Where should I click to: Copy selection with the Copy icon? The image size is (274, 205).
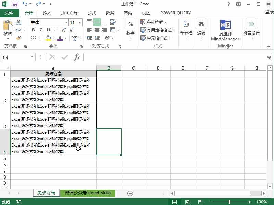[18, 30]
